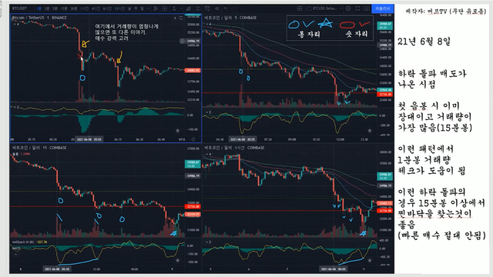Image resolution: width=493 pixels, height=277 pixels.
Task: Open chart settings gear in toolbar
Action: pos(348,8)
